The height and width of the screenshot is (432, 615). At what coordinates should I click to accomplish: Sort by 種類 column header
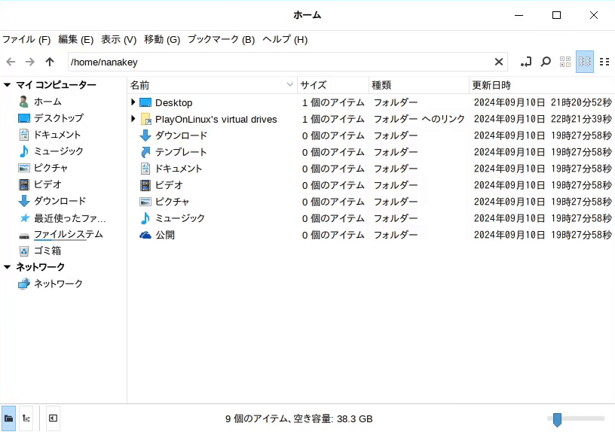click(x=419, y=85)
